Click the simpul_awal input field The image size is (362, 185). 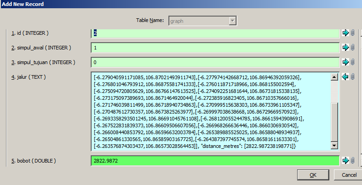(215, 47)
